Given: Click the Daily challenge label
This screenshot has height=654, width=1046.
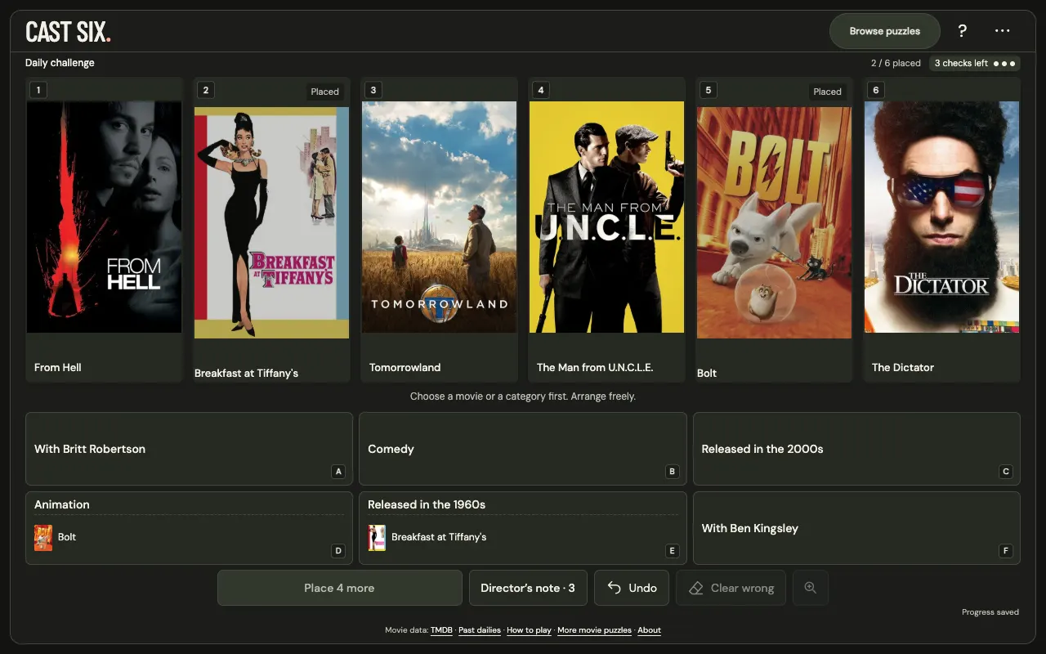Looking at the screenshot, I should [60, 63].
